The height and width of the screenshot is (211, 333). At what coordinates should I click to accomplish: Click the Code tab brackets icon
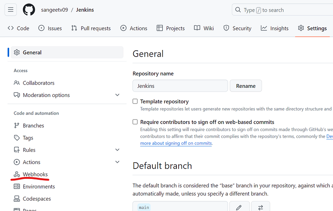(11, 28)
